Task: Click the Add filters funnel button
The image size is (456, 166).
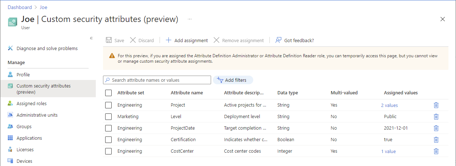Action: [x=233, y=80]
